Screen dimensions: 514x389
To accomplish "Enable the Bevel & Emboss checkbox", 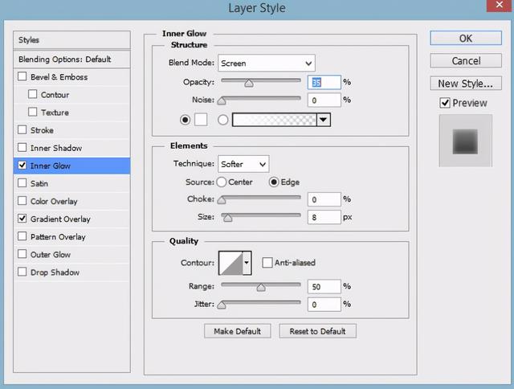I will [x=22, y=76].
